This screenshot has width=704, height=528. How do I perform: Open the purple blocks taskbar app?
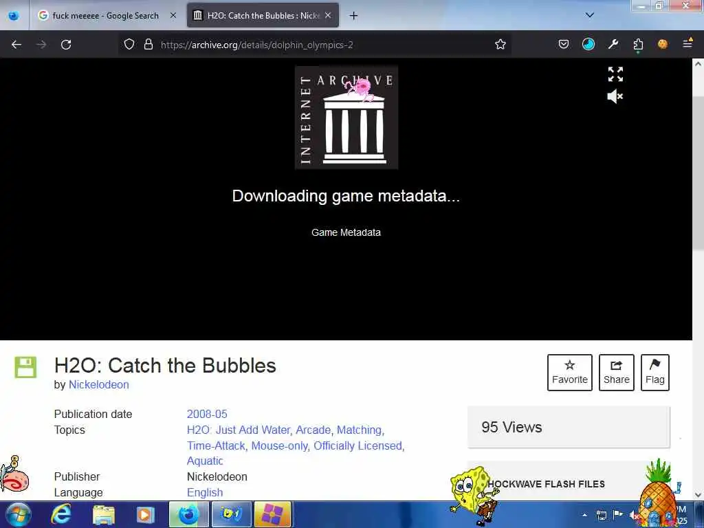(x=272, y=514)
